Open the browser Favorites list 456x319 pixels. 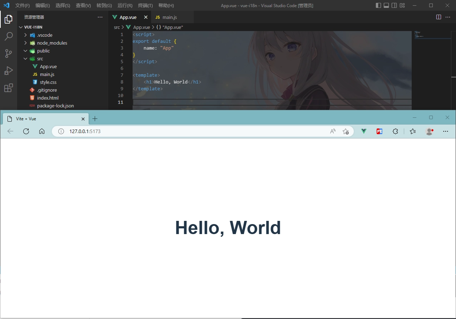413,131
